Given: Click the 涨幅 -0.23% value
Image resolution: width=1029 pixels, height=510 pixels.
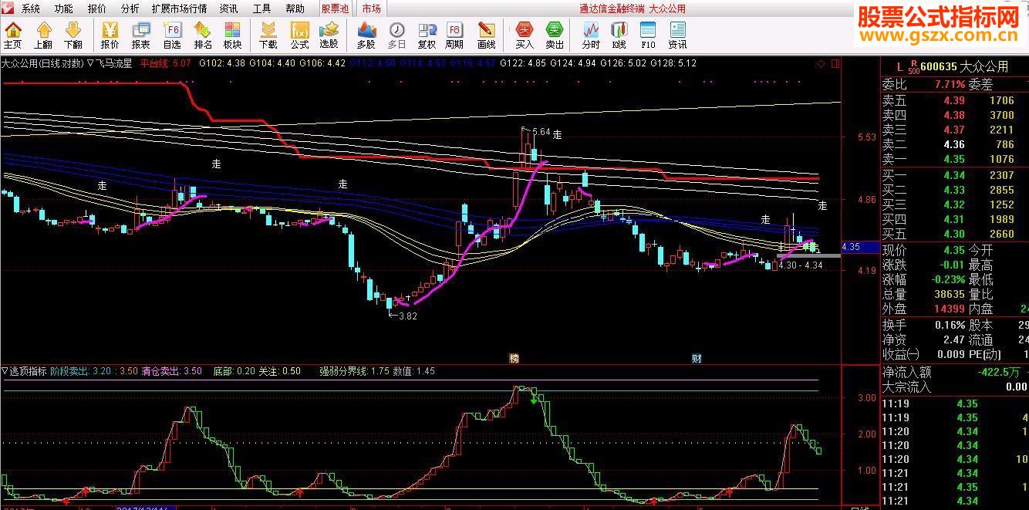Looking at the screenshot, I should pos(946,279).
